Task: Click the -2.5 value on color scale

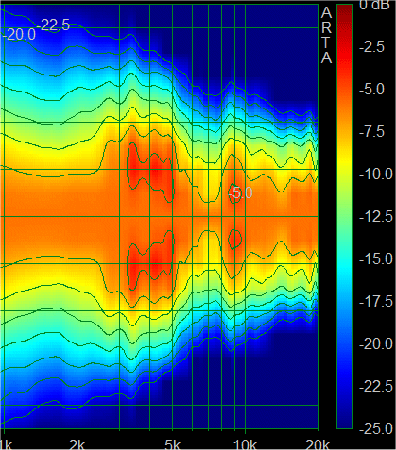Action: [x=372, y=47]
